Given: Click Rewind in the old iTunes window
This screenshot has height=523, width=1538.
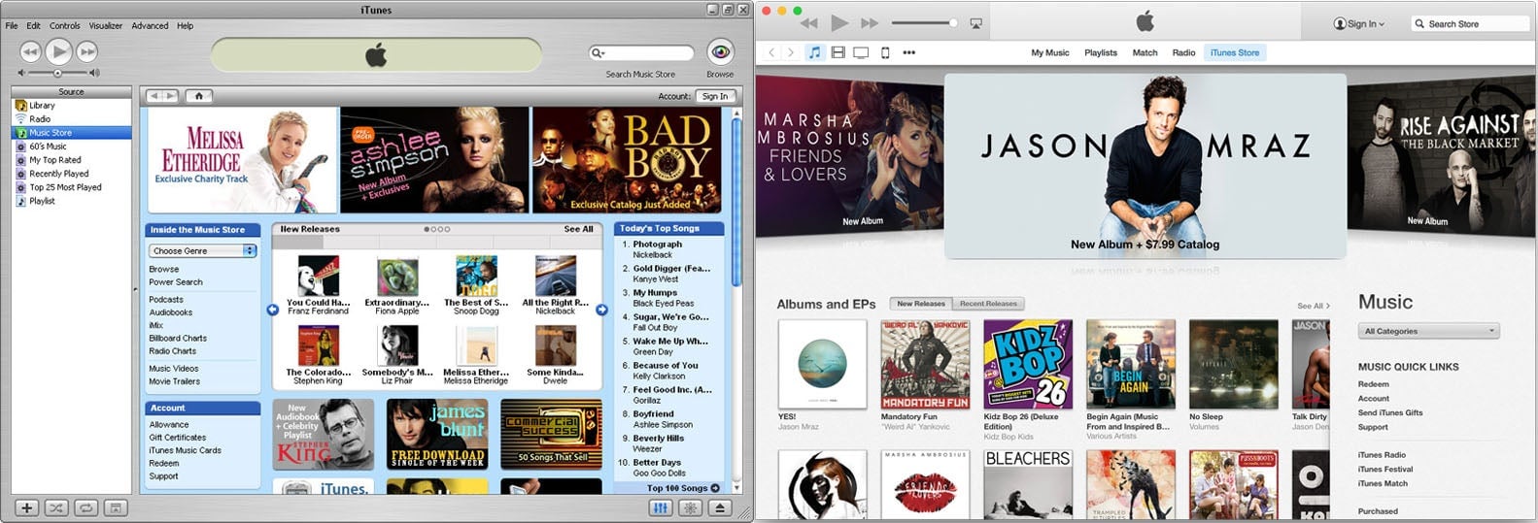Looking at the screenshot, I should 30,51.
